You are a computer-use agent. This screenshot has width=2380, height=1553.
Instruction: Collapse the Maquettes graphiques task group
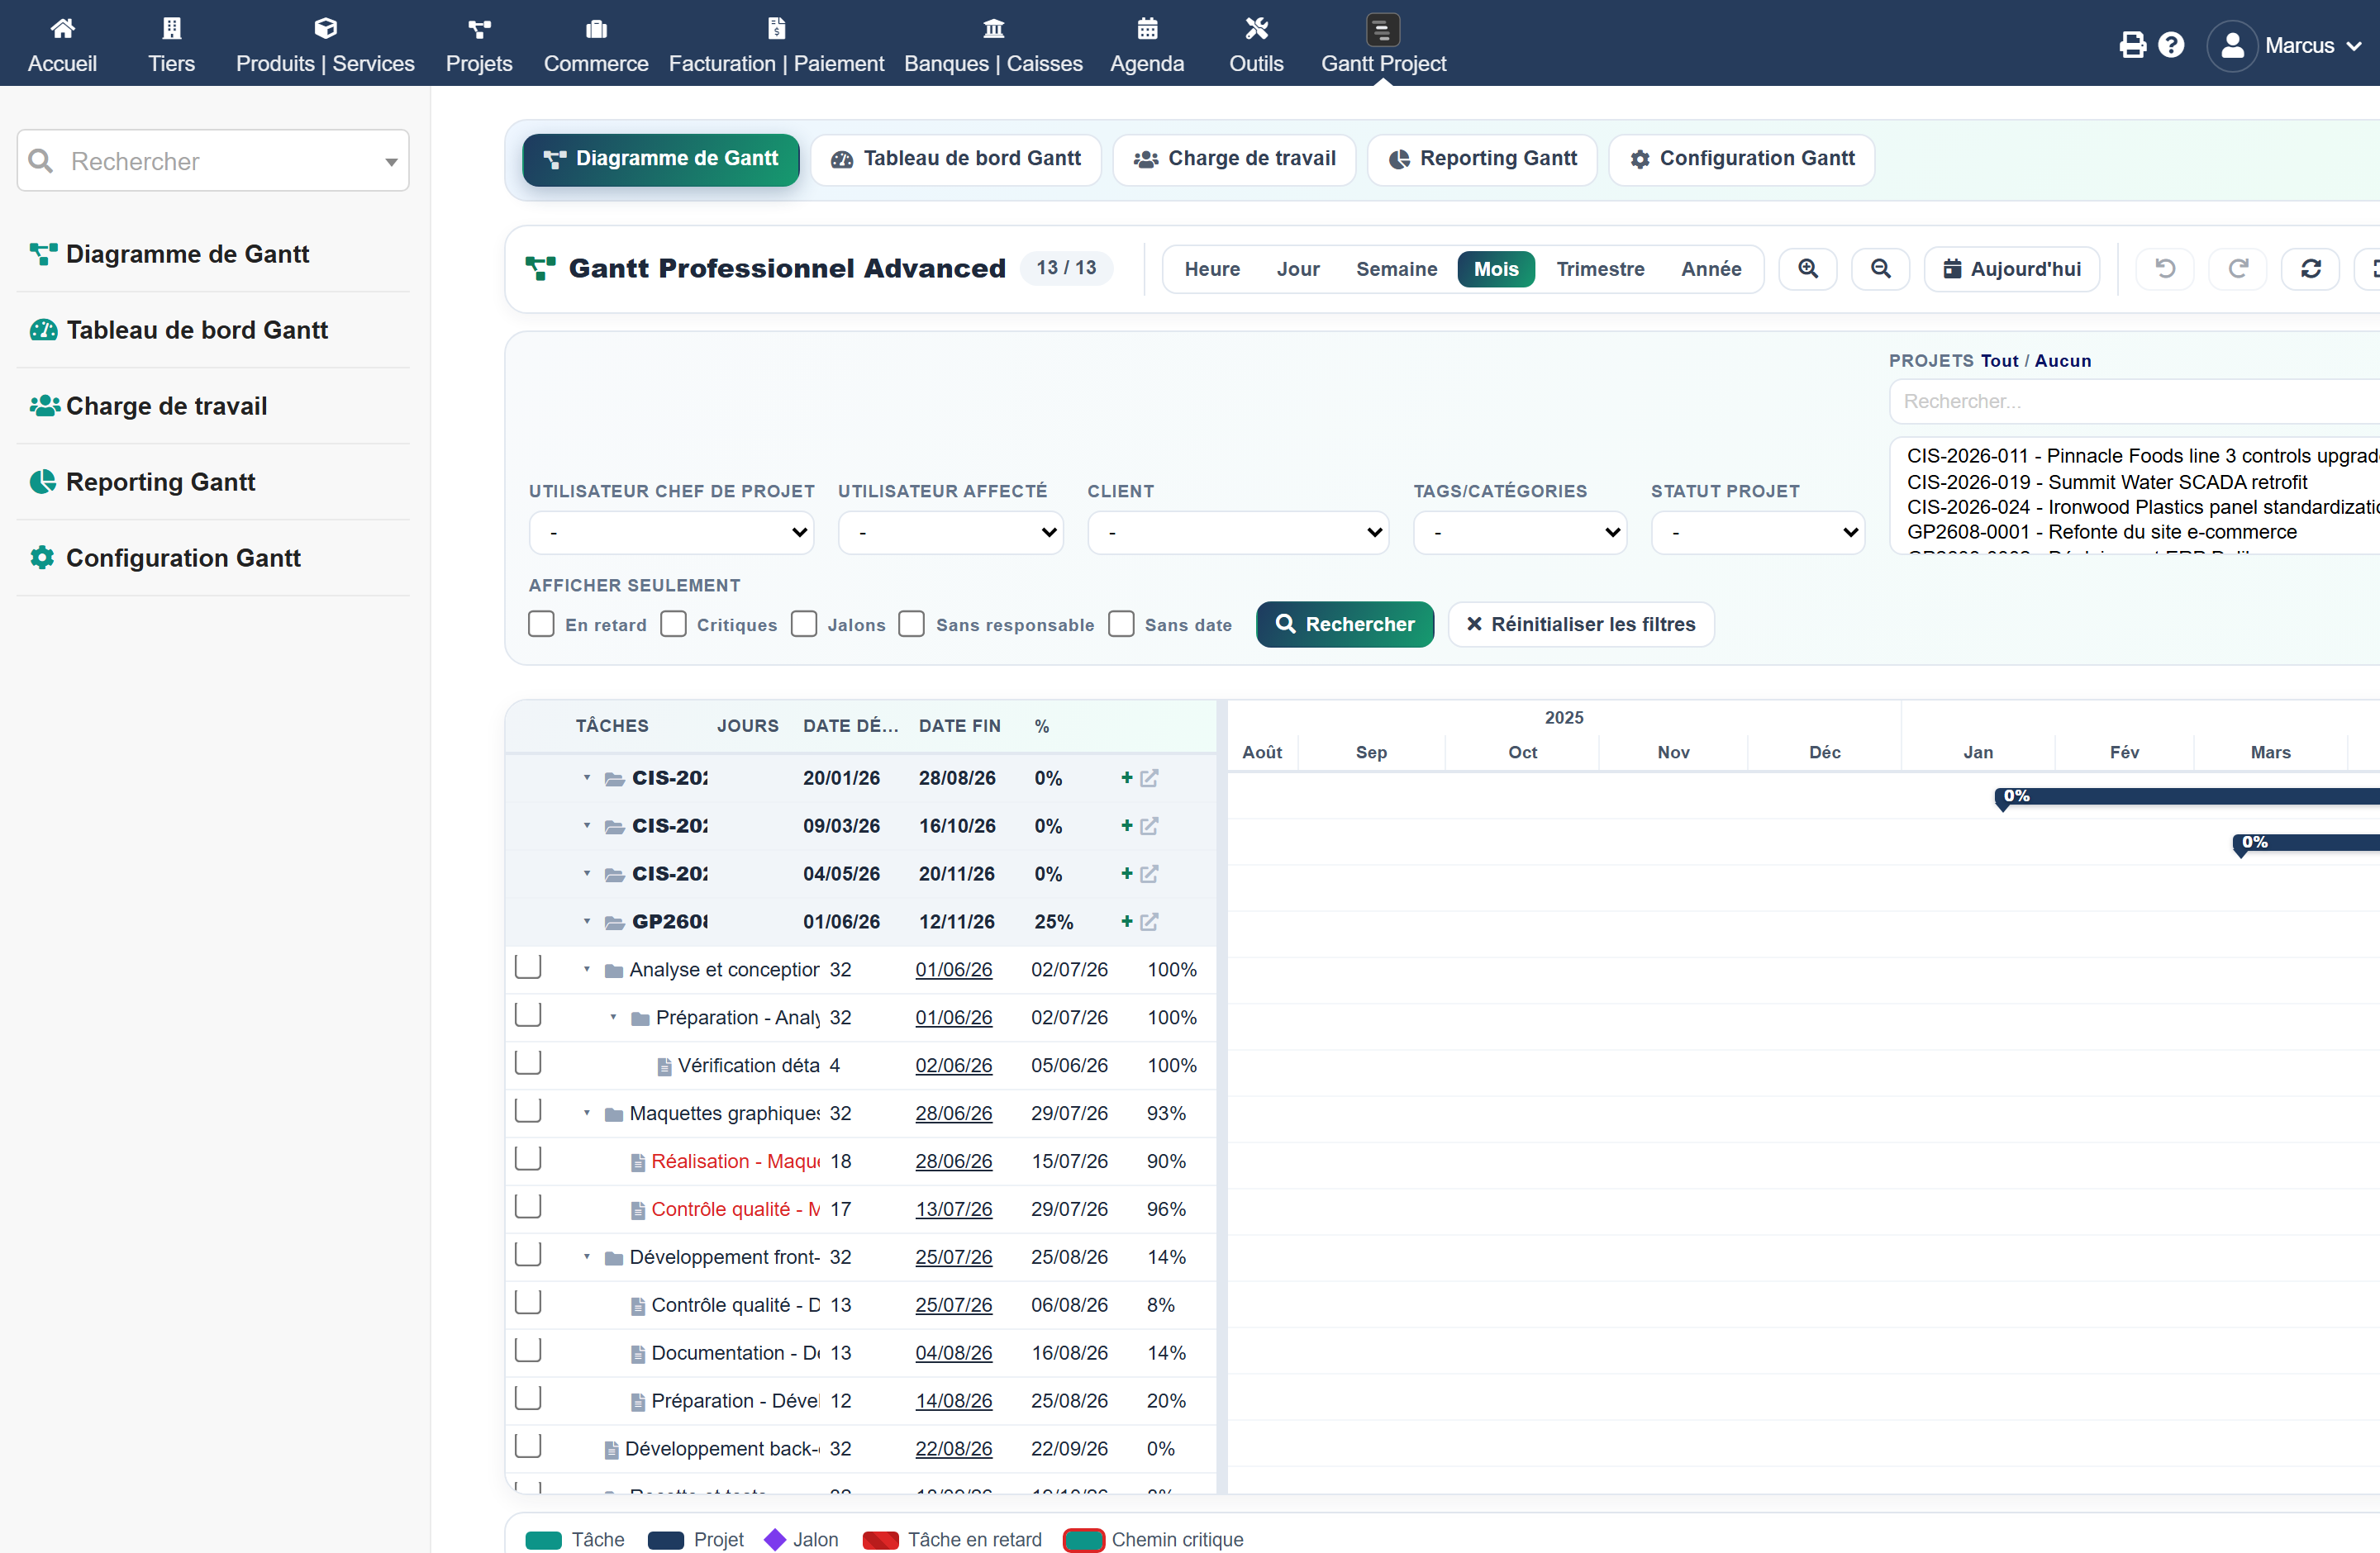point(587,1114)
